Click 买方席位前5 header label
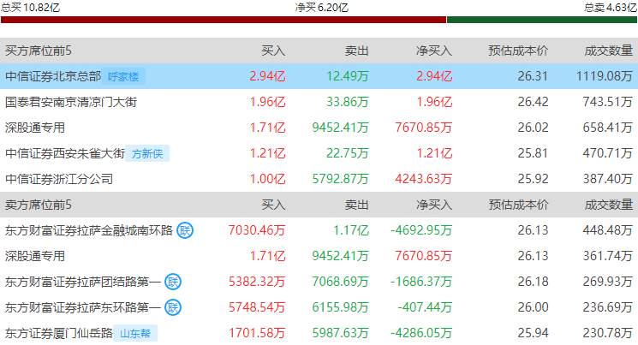Viewport: 638px width, 345px height. coord(39,51)
